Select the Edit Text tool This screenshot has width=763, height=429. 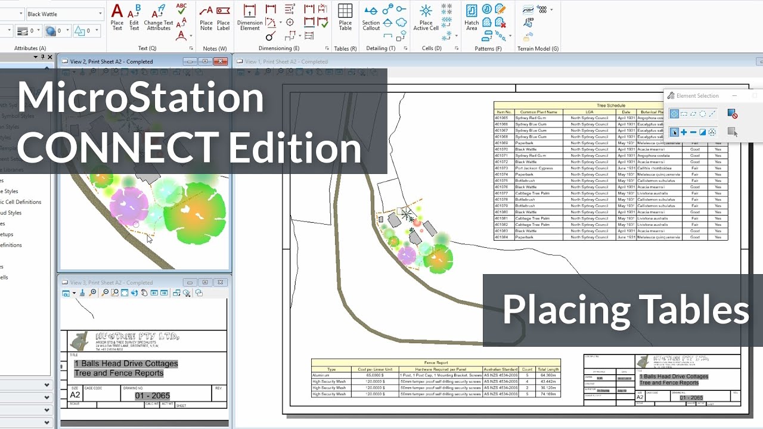pyautogui.click(x=134, y=17)
